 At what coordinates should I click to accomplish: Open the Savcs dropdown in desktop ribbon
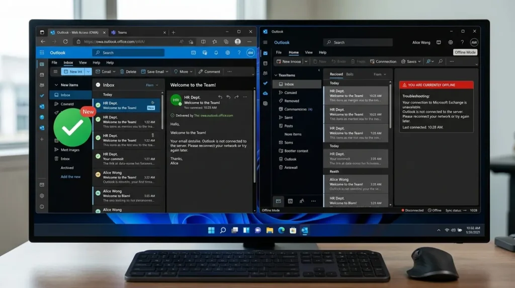tap(411, 61)
